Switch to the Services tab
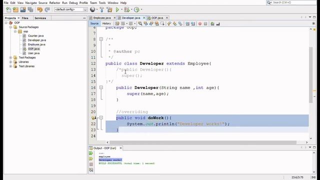The width and height of the screenshot is (320, 180). [x=40, y=18]
